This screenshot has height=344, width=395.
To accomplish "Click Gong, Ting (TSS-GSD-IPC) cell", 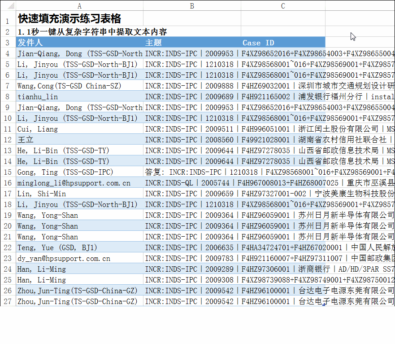I will point(79,172).
